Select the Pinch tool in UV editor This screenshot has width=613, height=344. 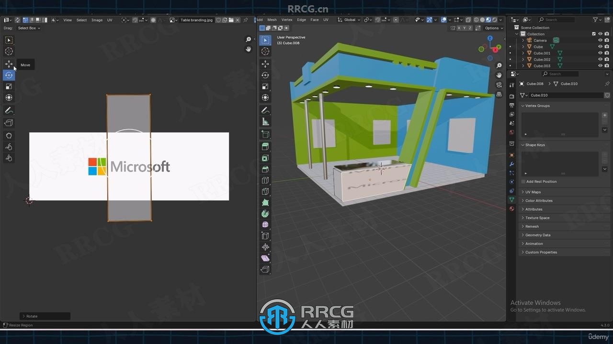point(9,158)
